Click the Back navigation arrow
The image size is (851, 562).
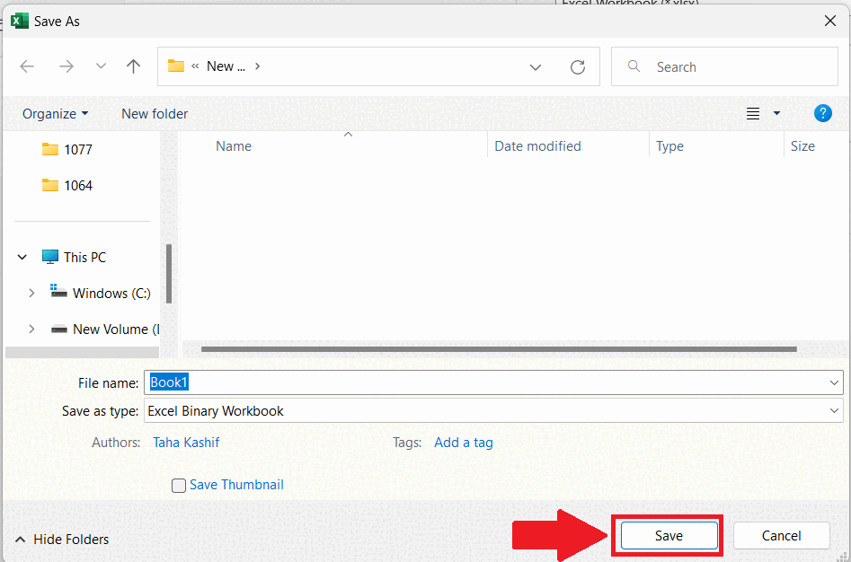(26, 66)
